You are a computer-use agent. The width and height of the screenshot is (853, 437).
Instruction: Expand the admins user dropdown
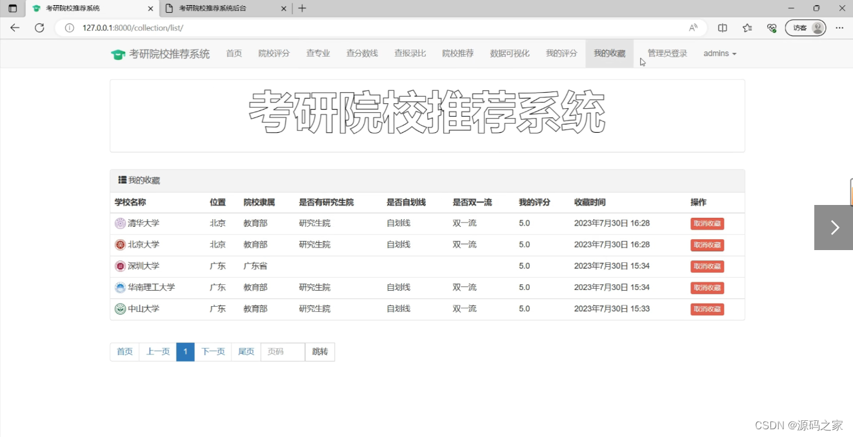pyautogui.click(x=719, y=53)
